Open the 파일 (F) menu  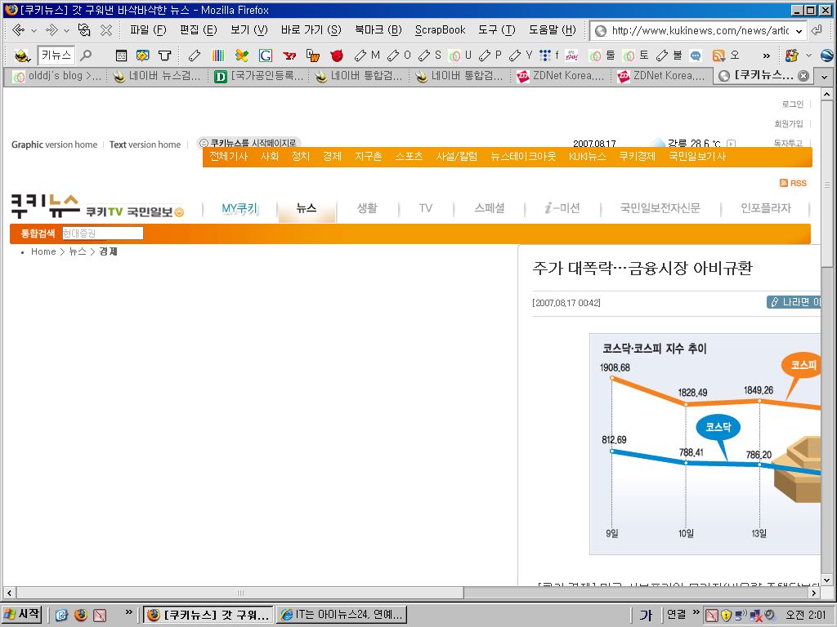coord(148,30)
